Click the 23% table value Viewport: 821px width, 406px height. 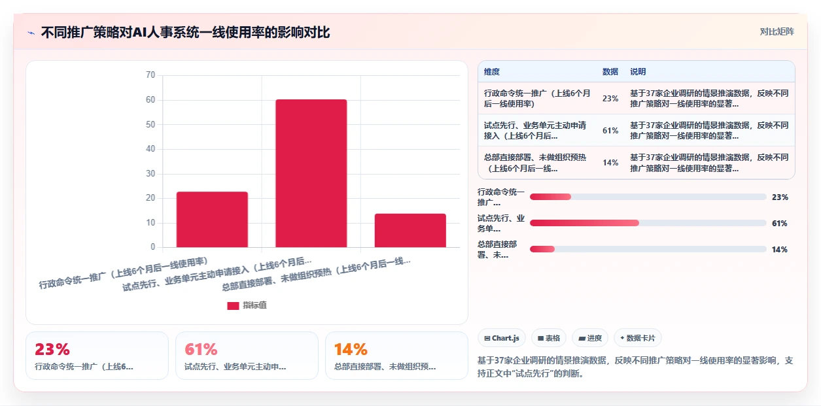pos(610,99)
